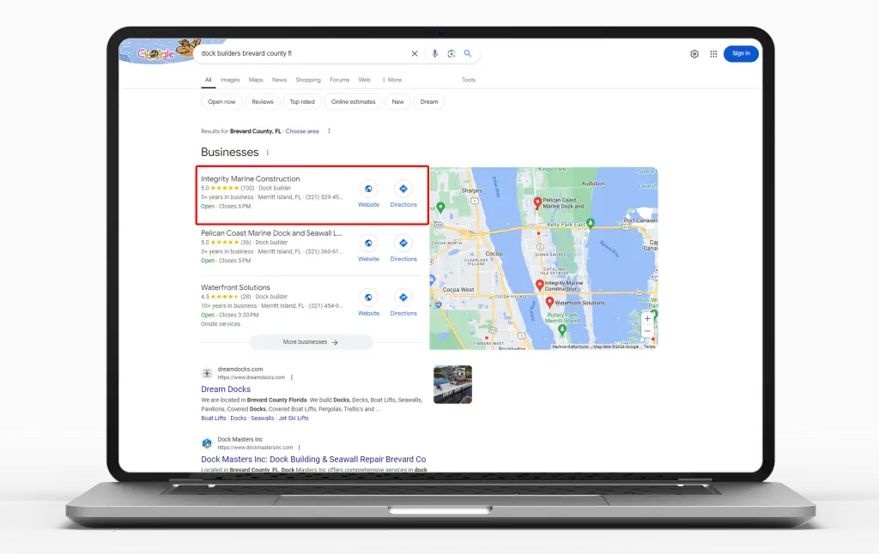Select the Integrity Marine Construction map pin
Viewport: 879px width, 554px height.
coord(540,286)
